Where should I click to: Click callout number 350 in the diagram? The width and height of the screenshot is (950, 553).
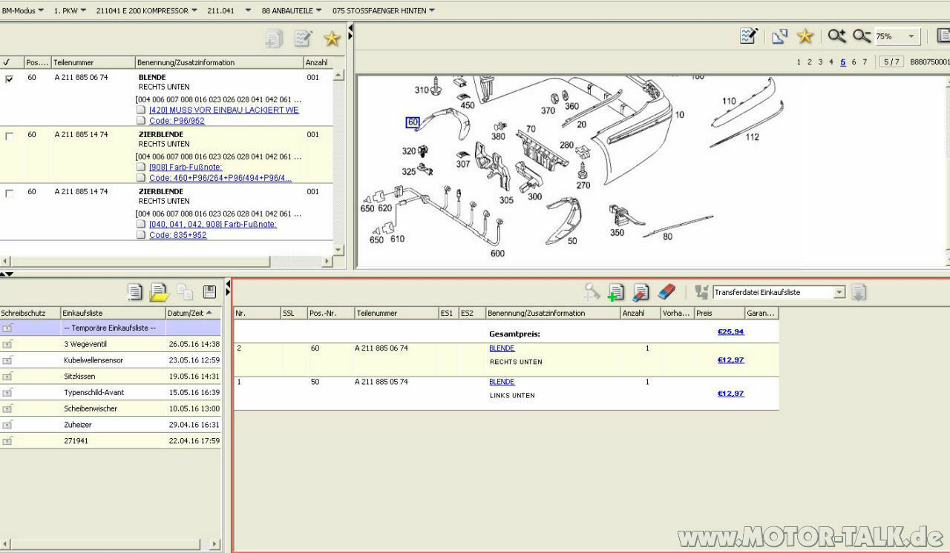click(617, 233)
